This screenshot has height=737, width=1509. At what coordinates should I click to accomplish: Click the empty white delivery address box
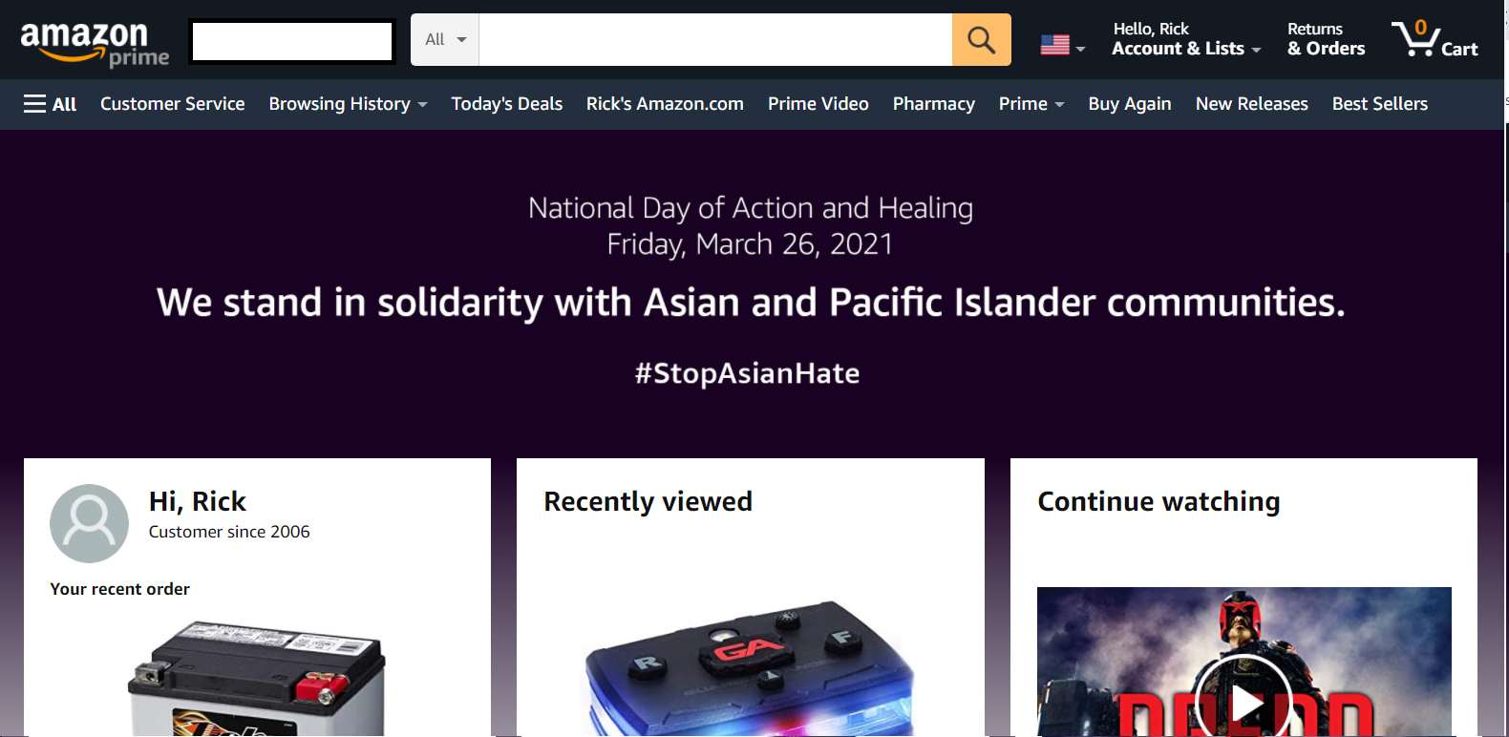pos(292,41)
